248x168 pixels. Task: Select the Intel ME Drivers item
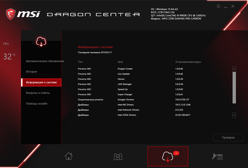[x=126, y=104]
